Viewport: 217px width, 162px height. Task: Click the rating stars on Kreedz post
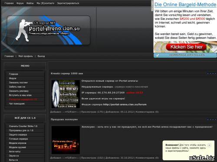pos(211,73)
